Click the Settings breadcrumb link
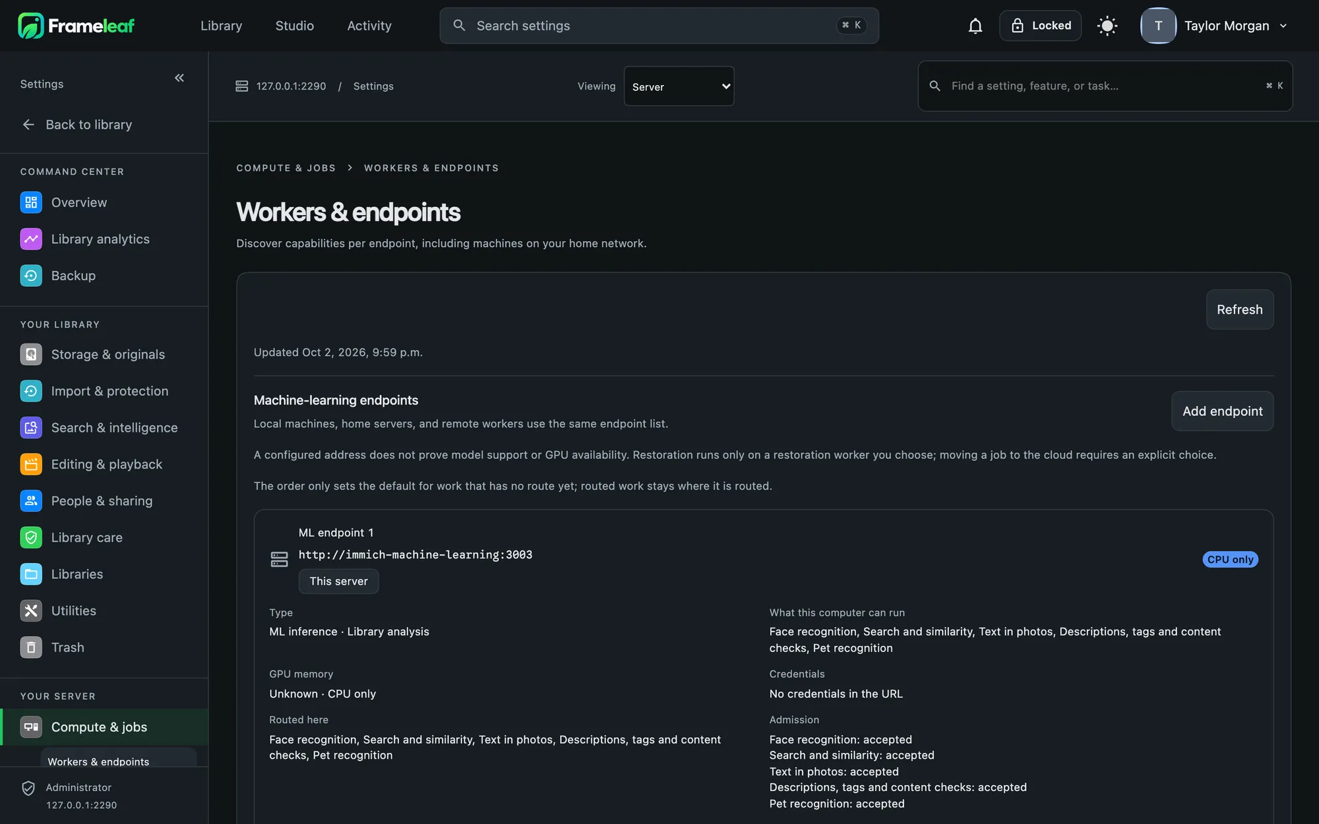The width and height of the screenshot is (1319, 824). tap(373, 86)
